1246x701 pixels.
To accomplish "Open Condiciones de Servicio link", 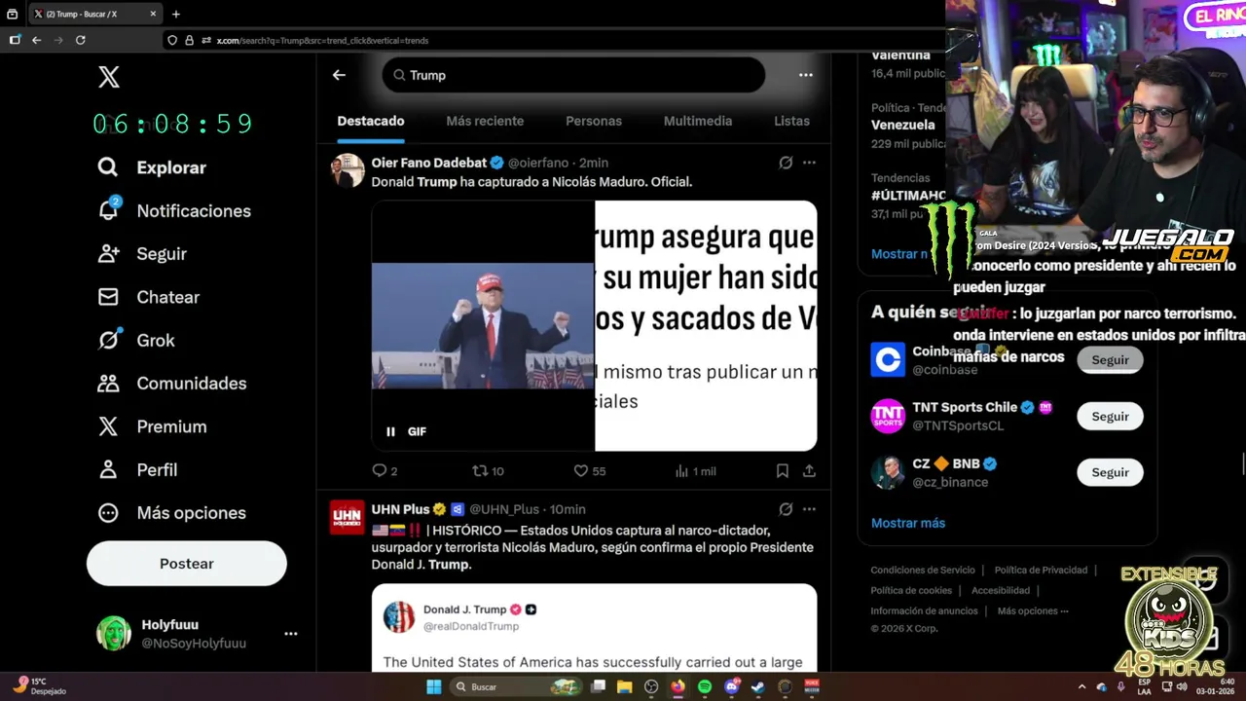I will click(923, 571).
